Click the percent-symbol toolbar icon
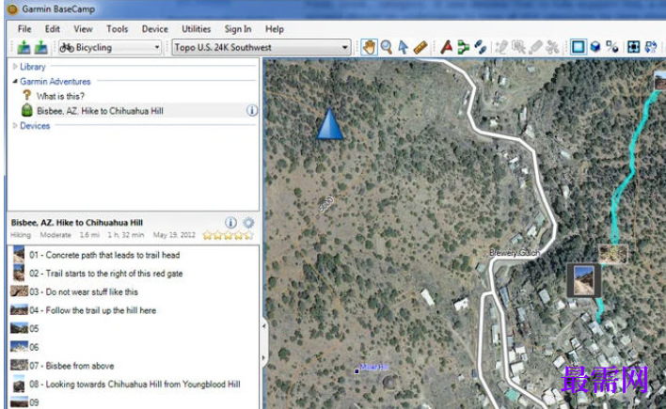 612,47
